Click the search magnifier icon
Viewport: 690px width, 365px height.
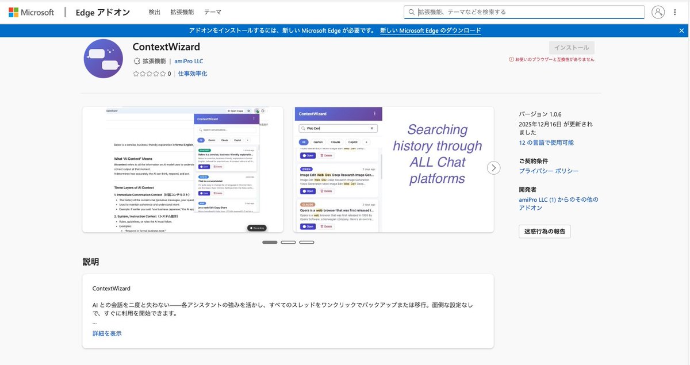point(411,12)
